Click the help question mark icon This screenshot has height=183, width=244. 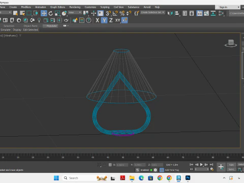point(88,20)
